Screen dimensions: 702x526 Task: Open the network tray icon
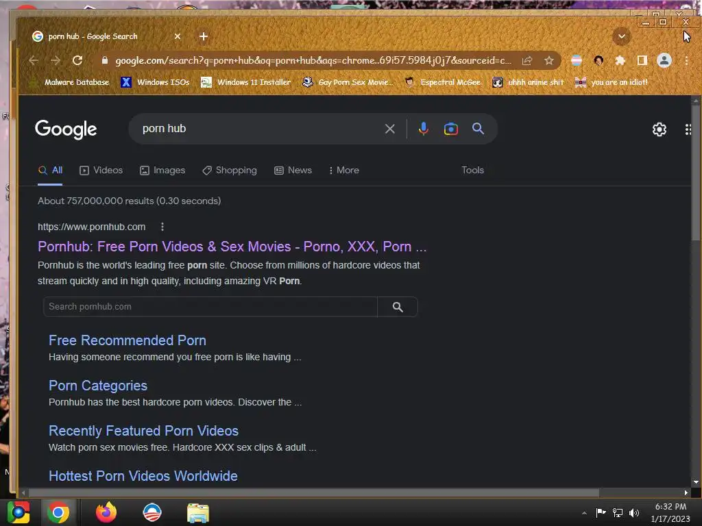click(618, 512)
